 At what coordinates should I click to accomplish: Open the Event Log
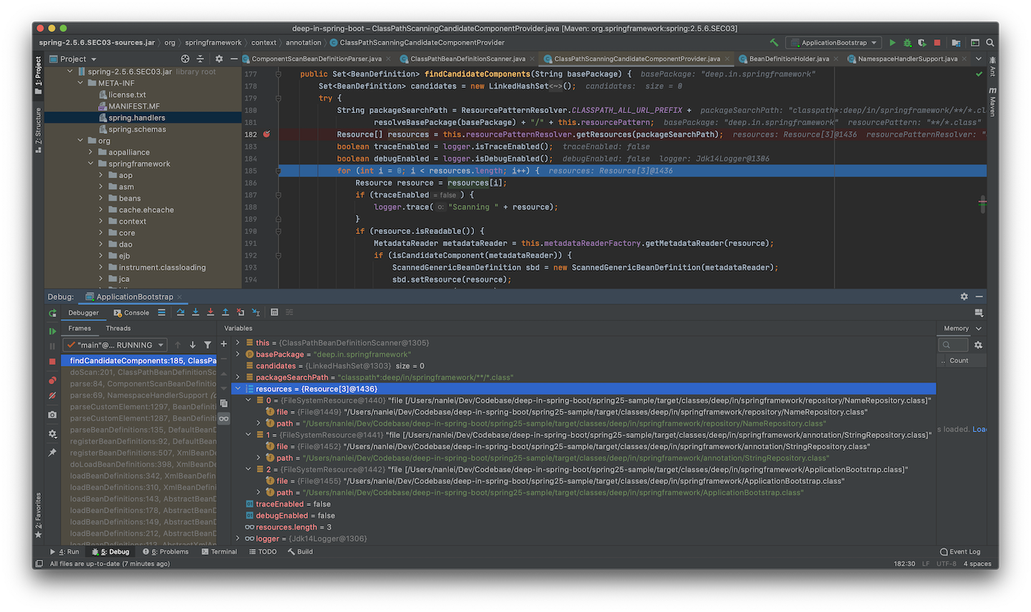tap(960, 552)
